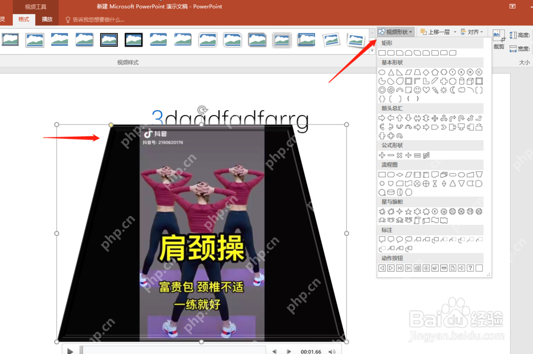Viewport: 533px width, 354px height.
Task: Select the cube shape
Action: pyautogui.click(x=470, y=81)
